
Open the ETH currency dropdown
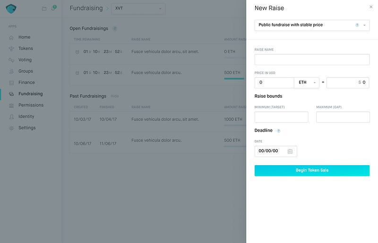coord(307,83)
